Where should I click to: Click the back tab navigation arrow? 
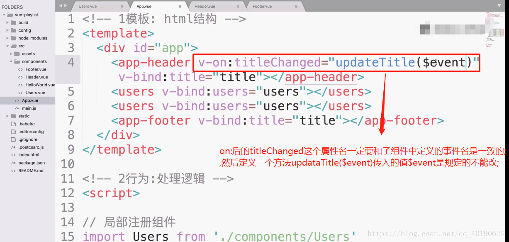[x=61, y=5]
